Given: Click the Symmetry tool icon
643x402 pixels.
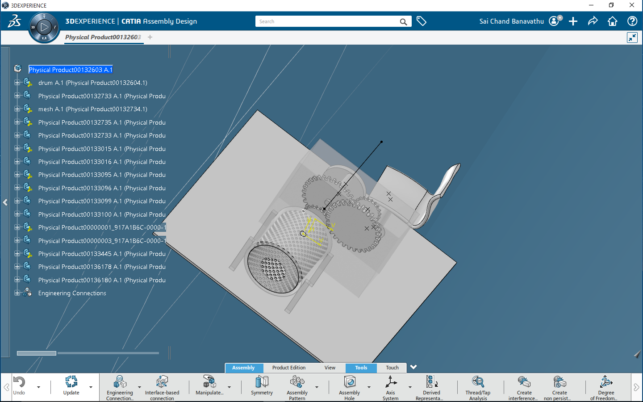Looking at the screenshot, I should (x=262, y=382).
